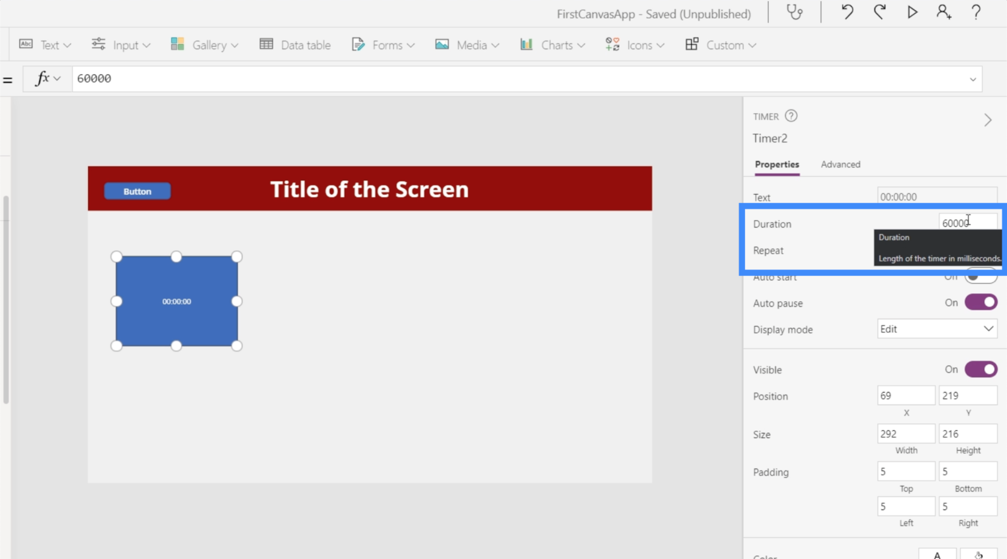Click the fx formula icon
The height and width of the screenshot is (559, 1007).
tap(42, 78)
